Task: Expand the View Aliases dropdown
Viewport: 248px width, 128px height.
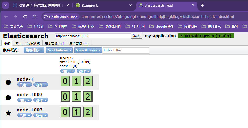Action: pyautogui.click(x=88, y=50)
